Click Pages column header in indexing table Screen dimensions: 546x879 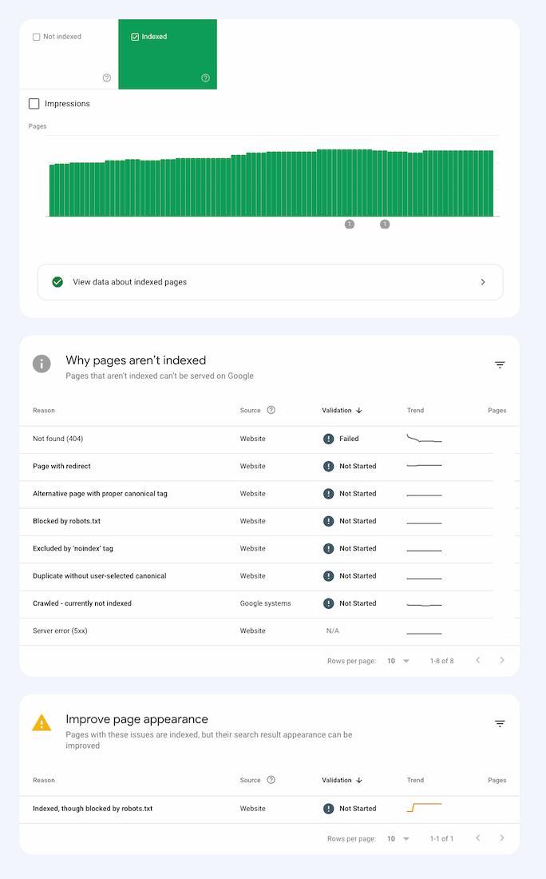tap(497, 411)
